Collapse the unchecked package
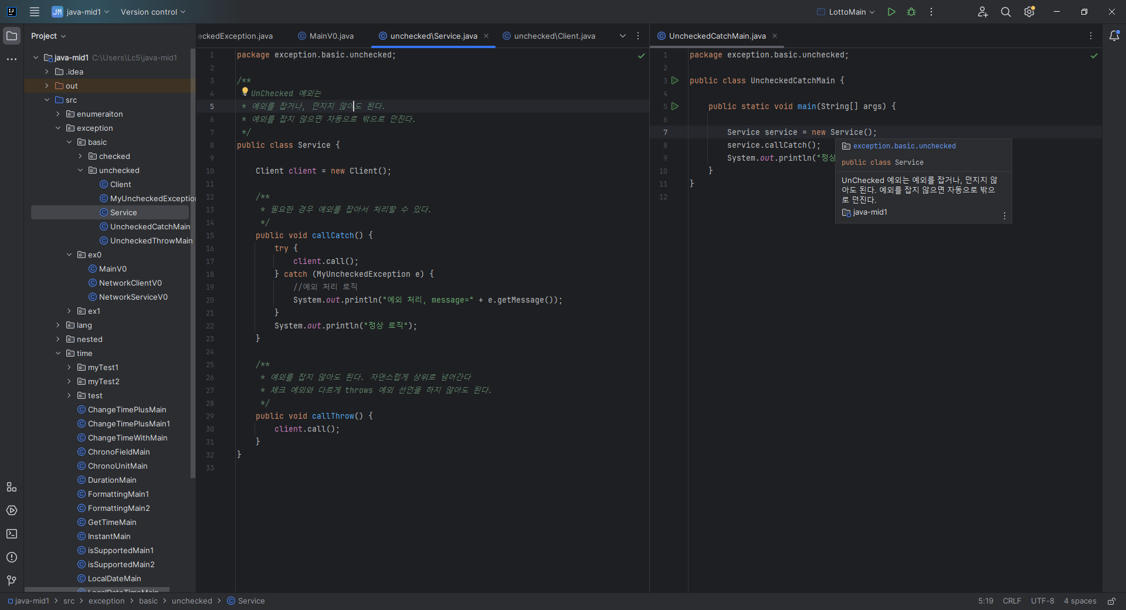This screenshot has width=1126, height=610. (x=80, y=170)
